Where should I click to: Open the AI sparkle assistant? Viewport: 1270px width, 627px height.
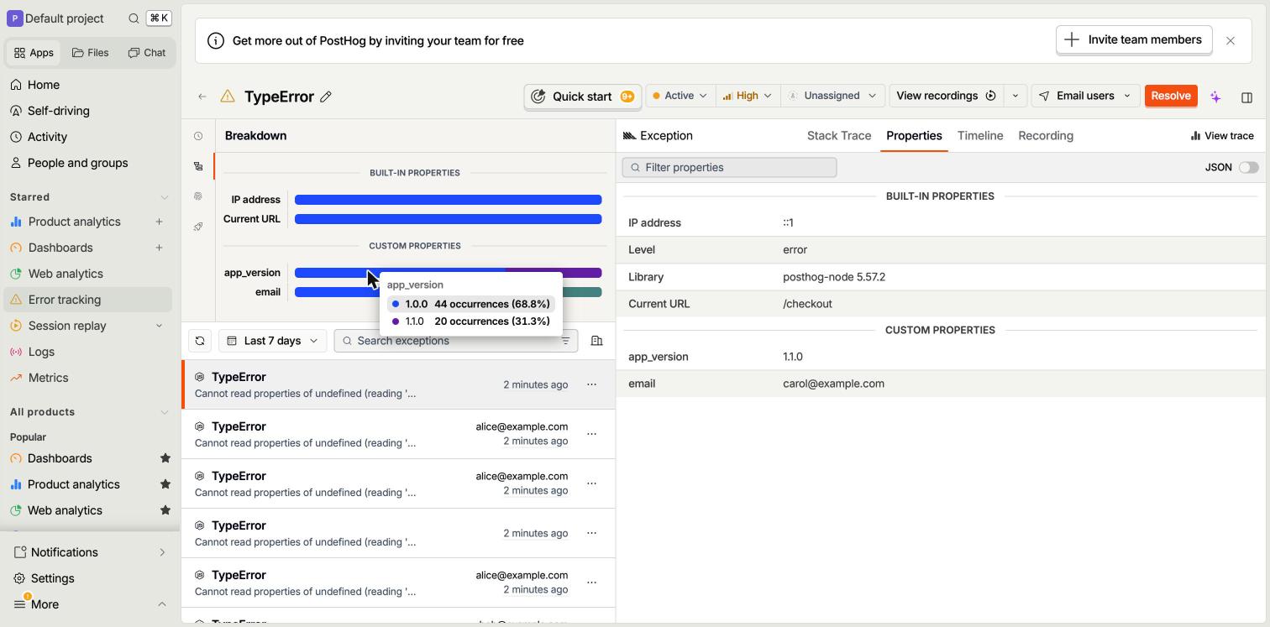pos(1215,97)
